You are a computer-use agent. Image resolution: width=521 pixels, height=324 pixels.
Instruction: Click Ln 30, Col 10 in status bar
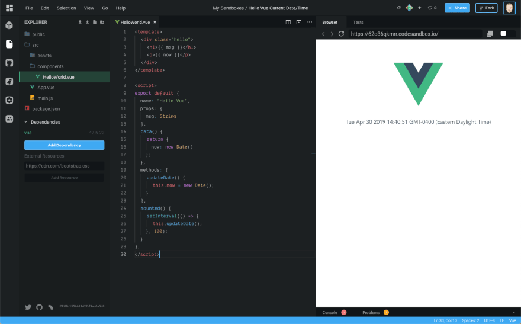coord(445,320)
